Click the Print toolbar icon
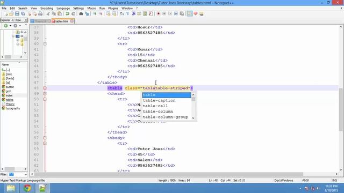 click(40, 14)
